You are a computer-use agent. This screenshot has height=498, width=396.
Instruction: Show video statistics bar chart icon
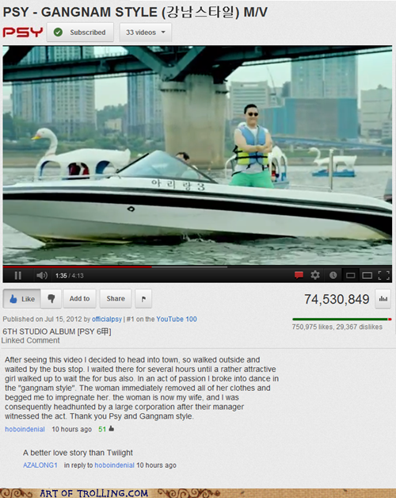(383, 298)
